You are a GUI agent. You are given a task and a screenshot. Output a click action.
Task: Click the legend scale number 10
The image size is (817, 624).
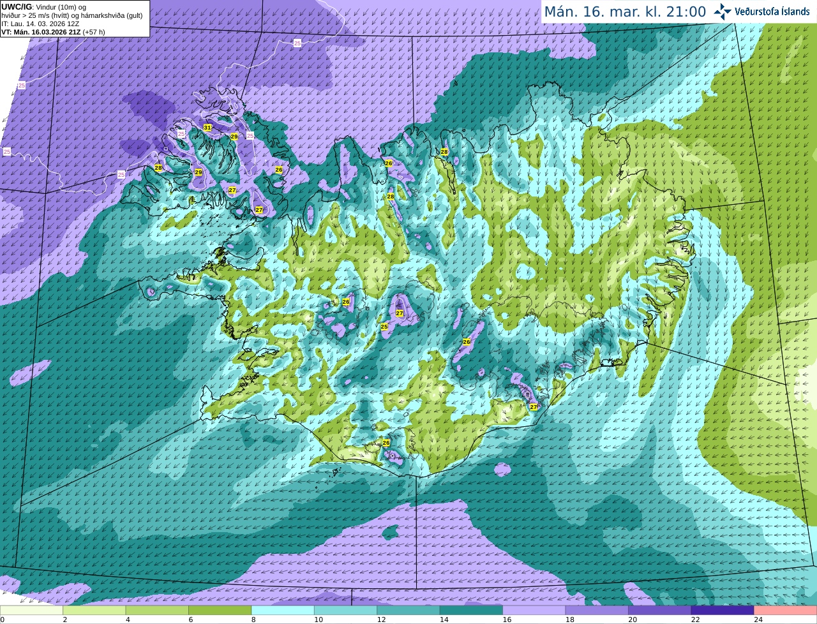click(319, 620)
